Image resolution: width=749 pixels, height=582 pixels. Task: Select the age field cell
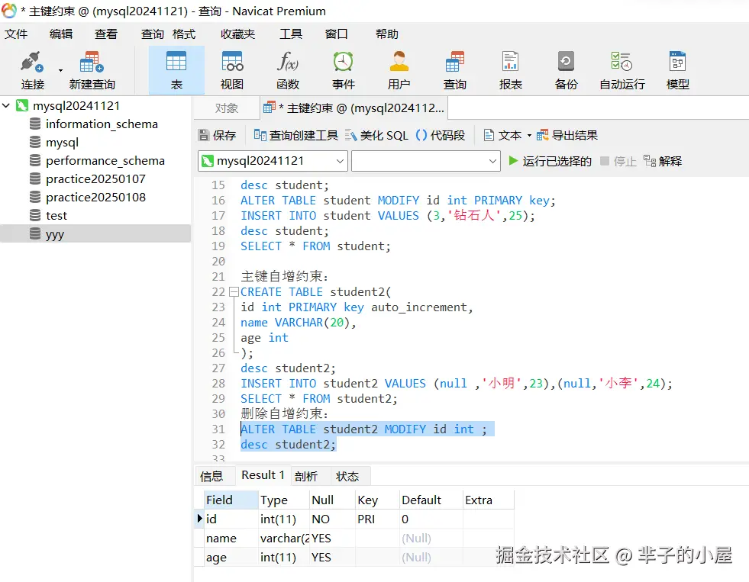coord(231,557)
